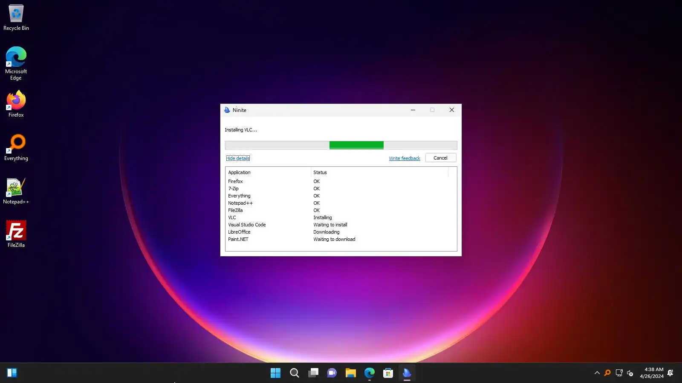Select the Everything row in the list
This screenshot has height=383, width=682.
[341, 196]
